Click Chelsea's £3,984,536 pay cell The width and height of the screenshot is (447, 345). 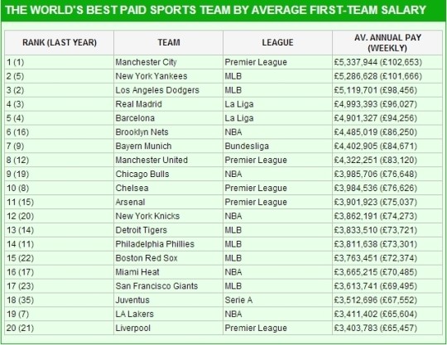pos(387,188)
